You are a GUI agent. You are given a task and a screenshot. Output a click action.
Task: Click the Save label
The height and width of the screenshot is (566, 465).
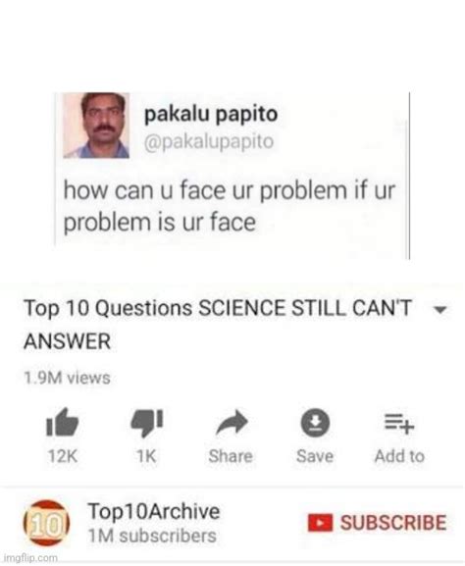[315, 456]
